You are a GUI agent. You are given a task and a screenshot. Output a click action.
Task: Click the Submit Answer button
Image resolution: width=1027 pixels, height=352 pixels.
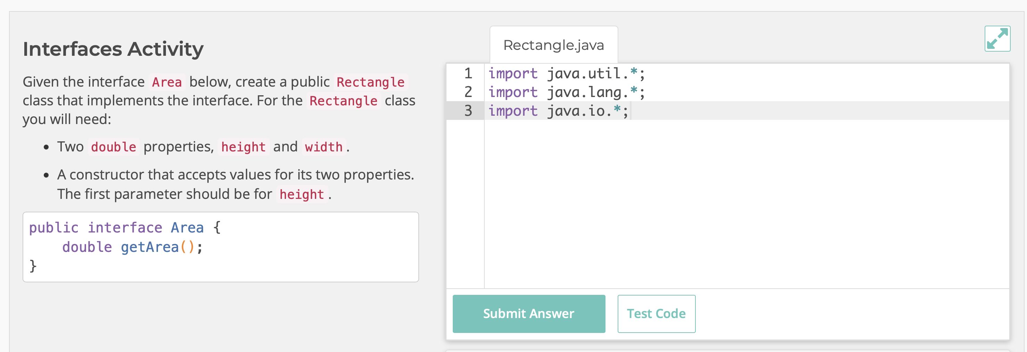pos(528,314)
